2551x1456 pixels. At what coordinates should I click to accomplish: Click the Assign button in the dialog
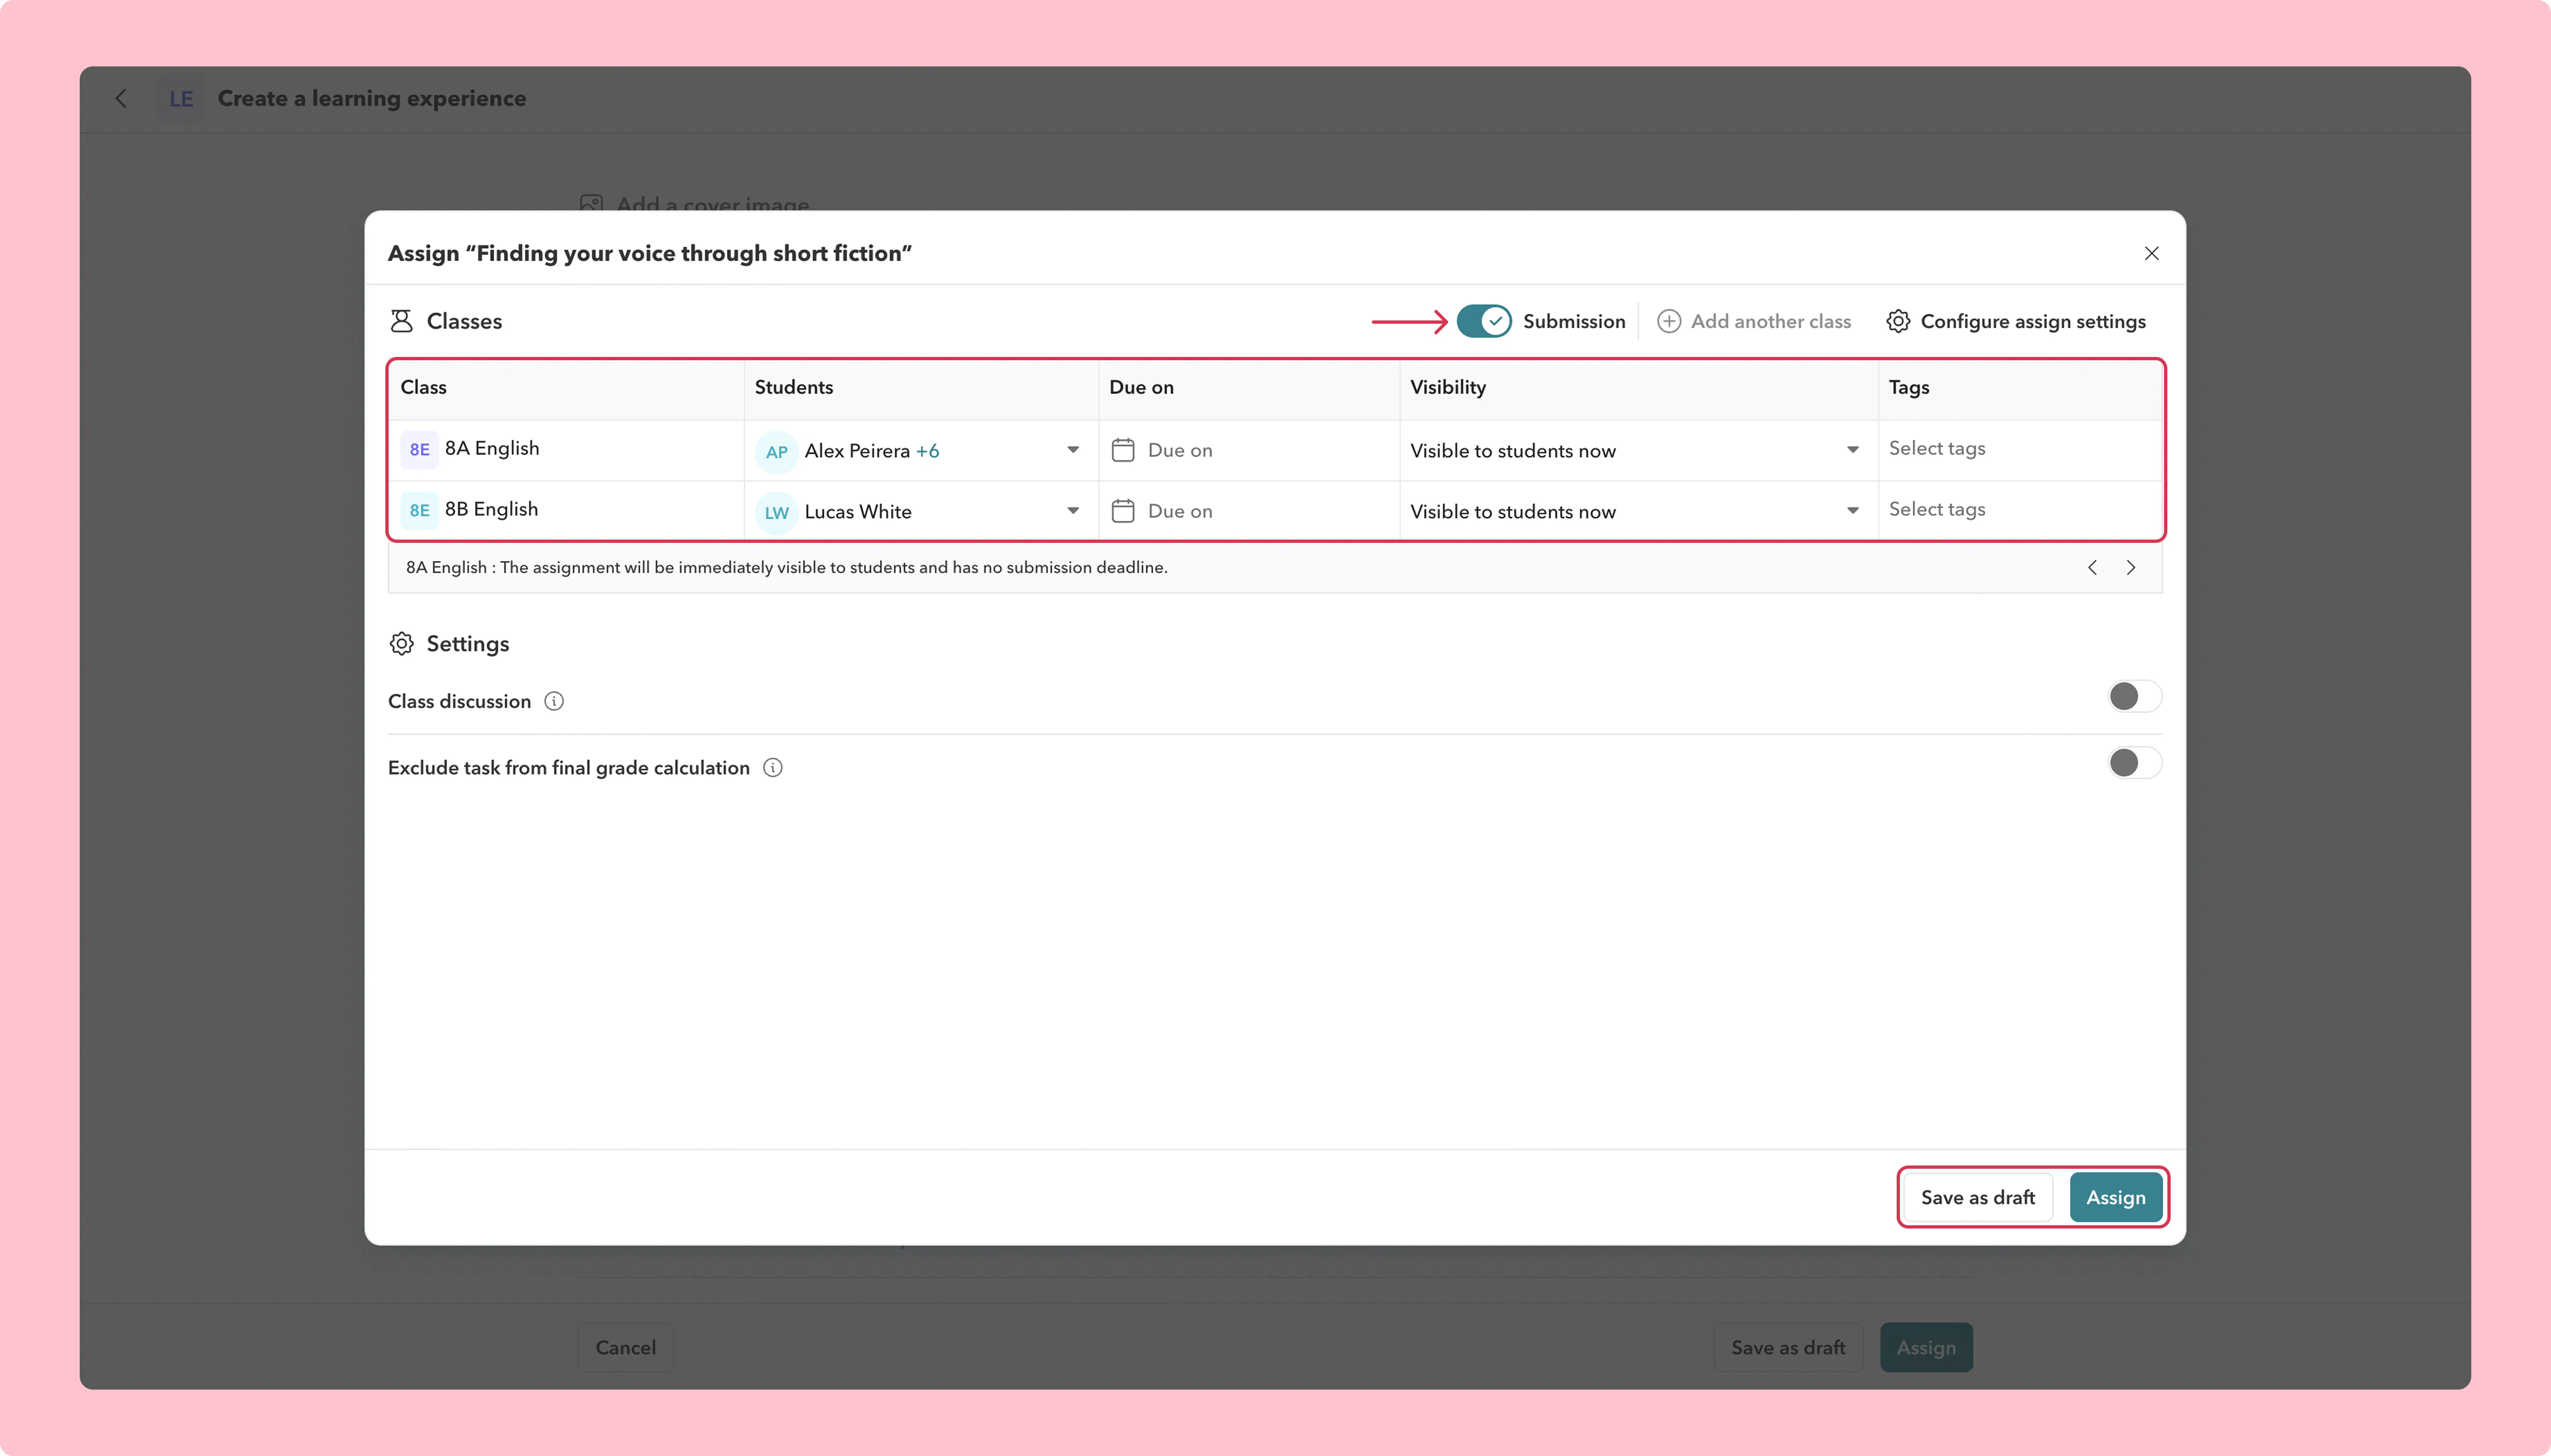(x=2116, y=1197)
